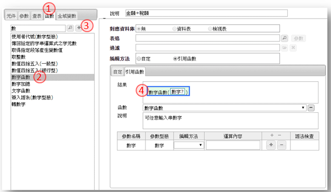Click the minus button beside 函數 dropdown

point(311,108)
